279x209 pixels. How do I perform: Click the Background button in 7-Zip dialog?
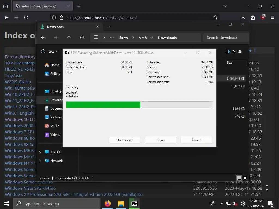point(125,140)
